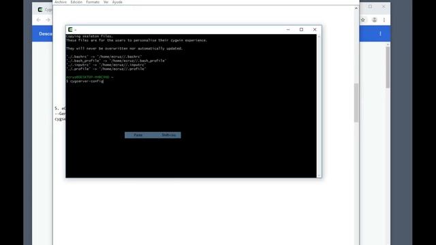The height and width of the screenshot is (245, 436).
Task: Bookmark the page with Chrome's star icon
Action: 363,20
